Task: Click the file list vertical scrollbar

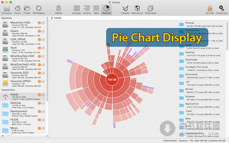Action: click(227, 36)
